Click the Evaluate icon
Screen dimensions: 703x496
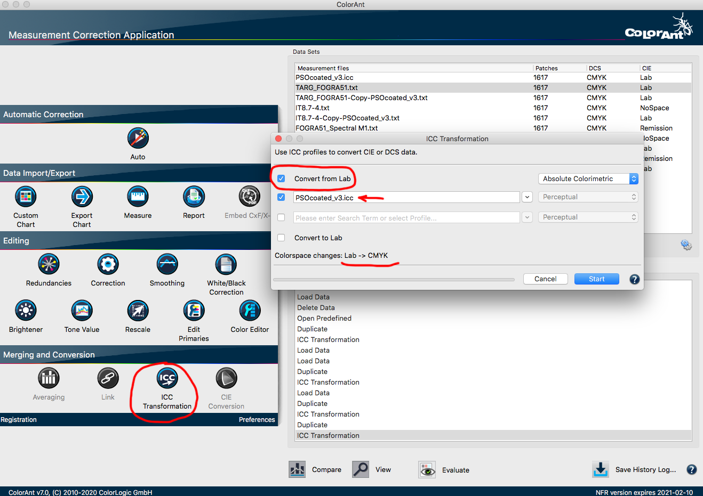(427, 470)
